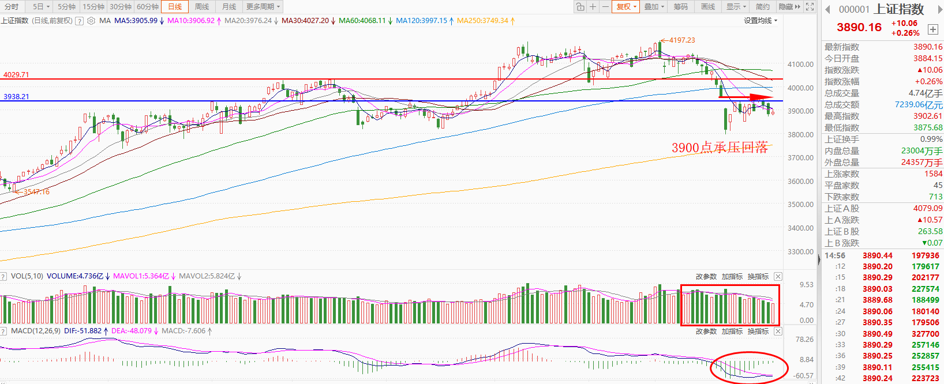Open 设置均线 dropdown menu

[x=761, y=21]
